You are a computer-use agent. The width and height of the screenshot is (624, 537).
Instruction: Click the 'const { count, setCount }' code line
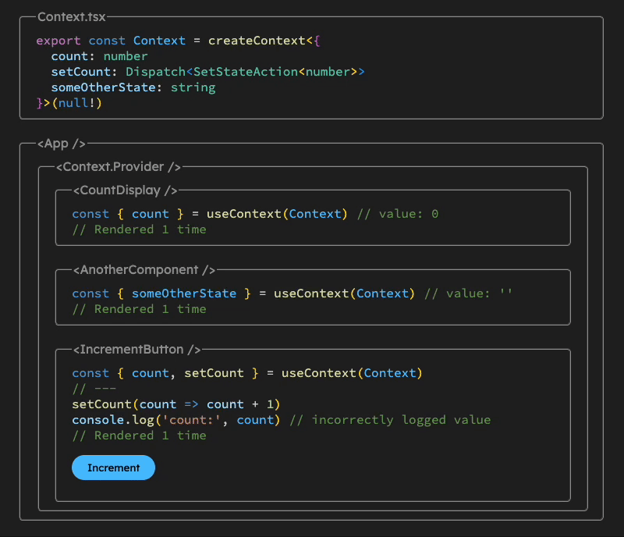[x=247, y=373]
